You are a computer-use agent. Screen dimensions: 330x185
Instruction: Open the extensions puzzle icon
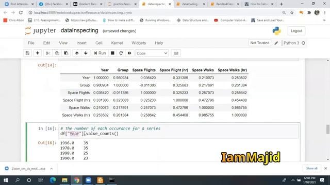(x=309, y=12)
